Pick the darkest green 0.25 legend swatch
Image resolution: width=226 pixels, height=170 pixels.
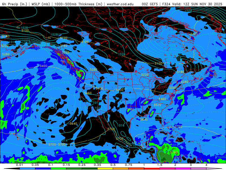click(90, 169)
